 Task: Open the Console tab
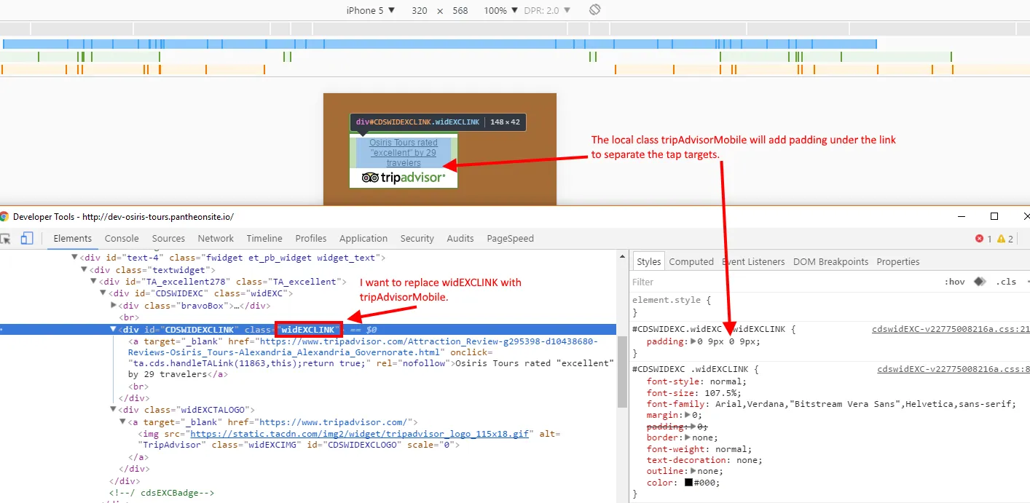pyautogui.click(x=122, y=238)
